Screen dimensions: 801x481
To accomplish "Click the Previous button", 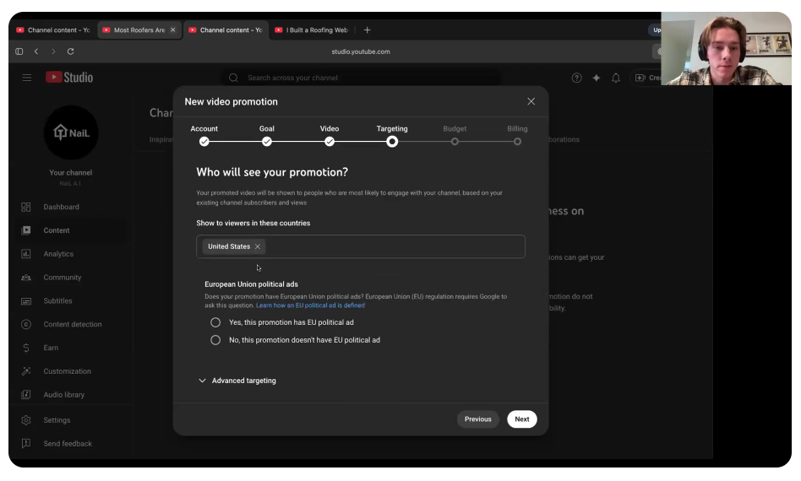I will coord(477,419).
